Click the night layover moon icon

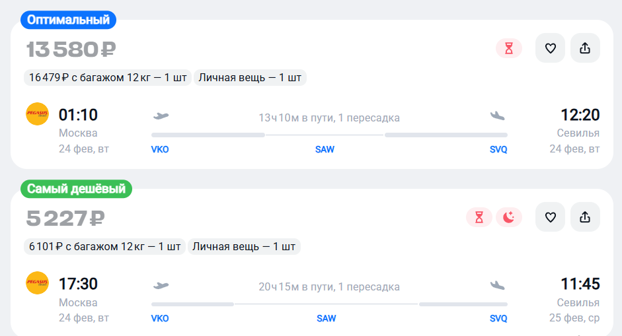pyautogui.click(x=509, y=217)
